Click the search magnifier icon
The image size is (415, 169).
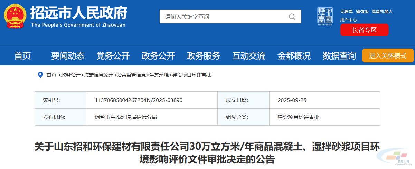point(292,17)
